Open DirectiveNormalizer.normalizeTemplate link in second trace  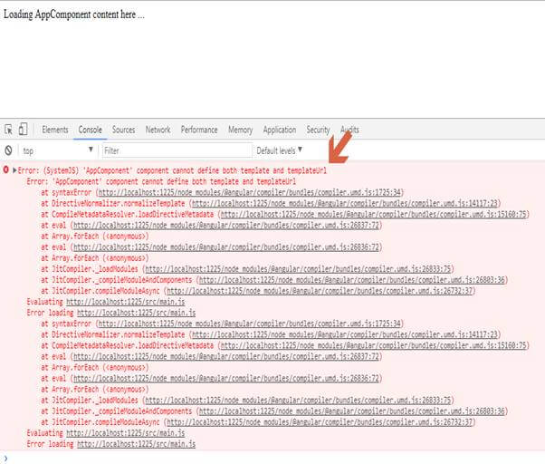[345, 334]
